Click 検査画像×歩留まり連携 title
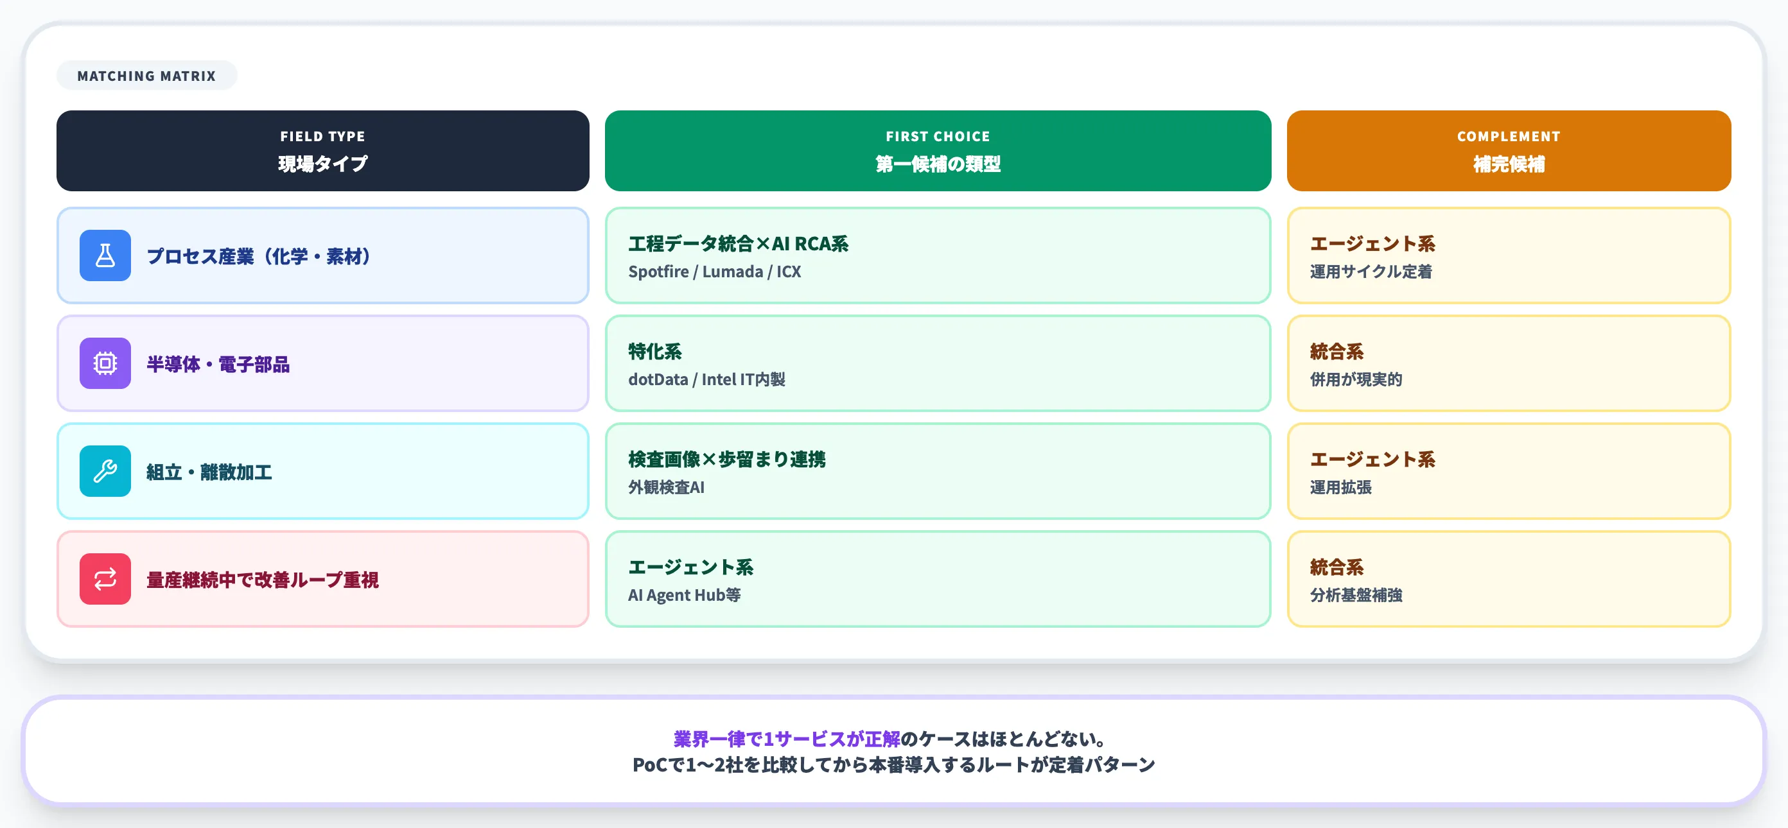 727,459
